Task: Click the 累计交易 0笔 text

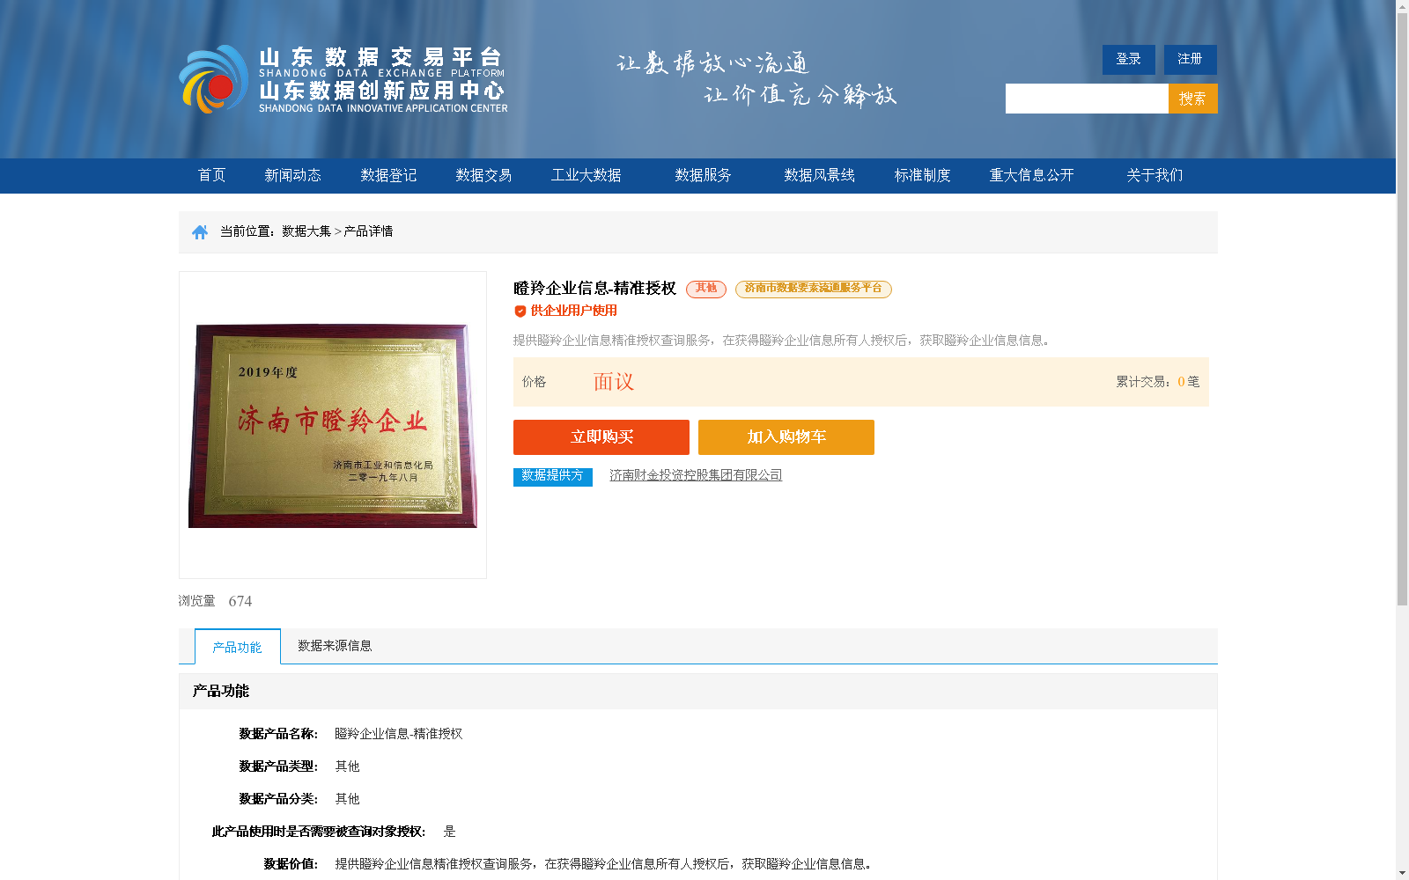Action: 1158,382
